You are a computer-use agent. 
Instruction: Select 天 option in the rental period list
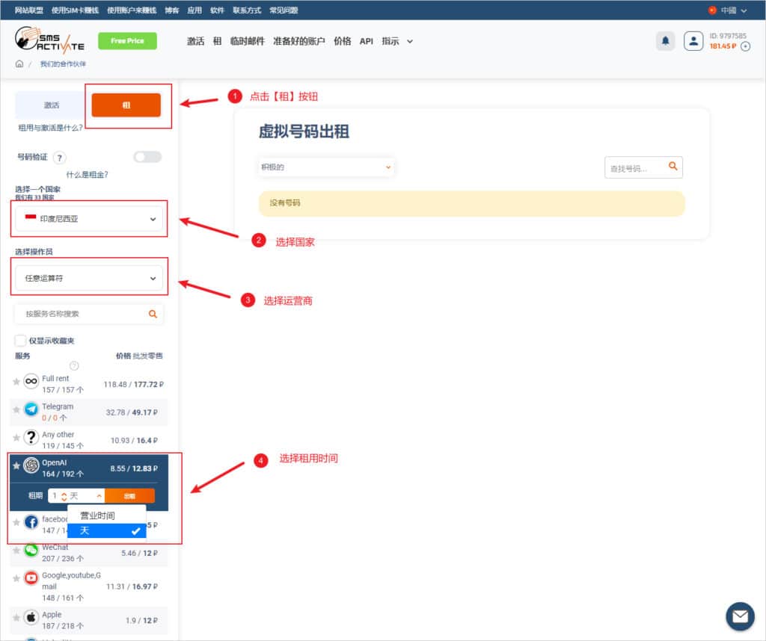106,530
